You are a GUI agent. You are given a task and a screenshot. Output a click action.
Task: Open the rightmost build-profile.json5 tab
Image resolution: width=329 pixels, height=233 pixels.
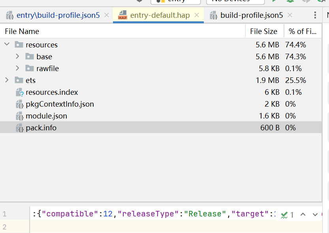251,15
